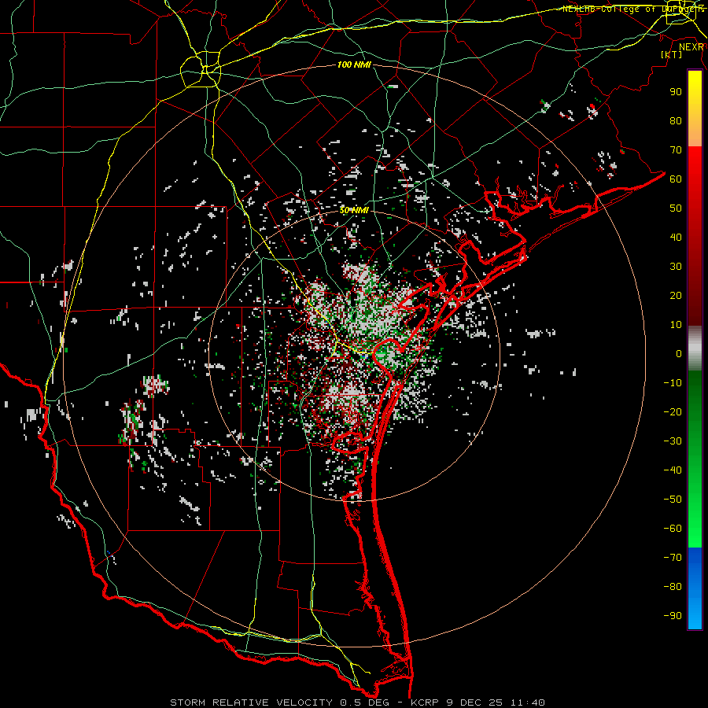Select the -90 value on velocity scale
708x708 pixels.
point(673,616)
